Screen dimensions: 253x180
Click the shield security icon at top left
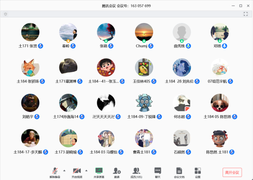[x=6, y=14]
